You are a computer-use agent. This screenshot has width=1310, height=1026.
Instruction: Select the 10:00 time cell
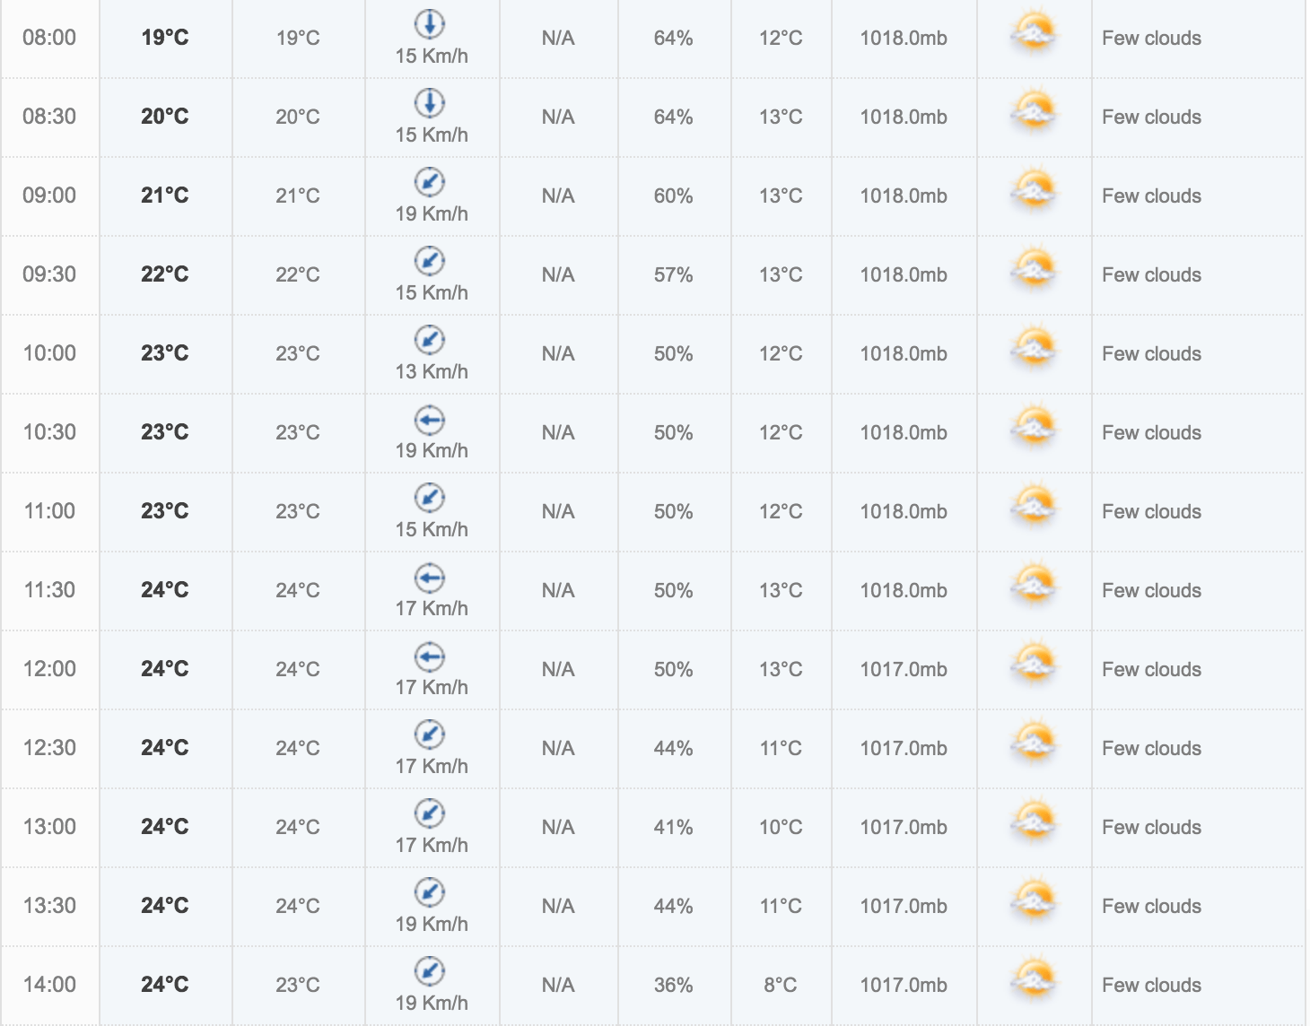point(49,353)
